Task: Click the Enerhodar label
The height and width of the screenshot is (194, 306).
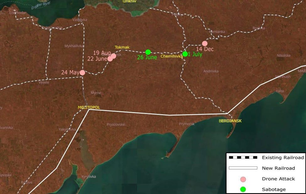Action: click(x=18, y=13)
